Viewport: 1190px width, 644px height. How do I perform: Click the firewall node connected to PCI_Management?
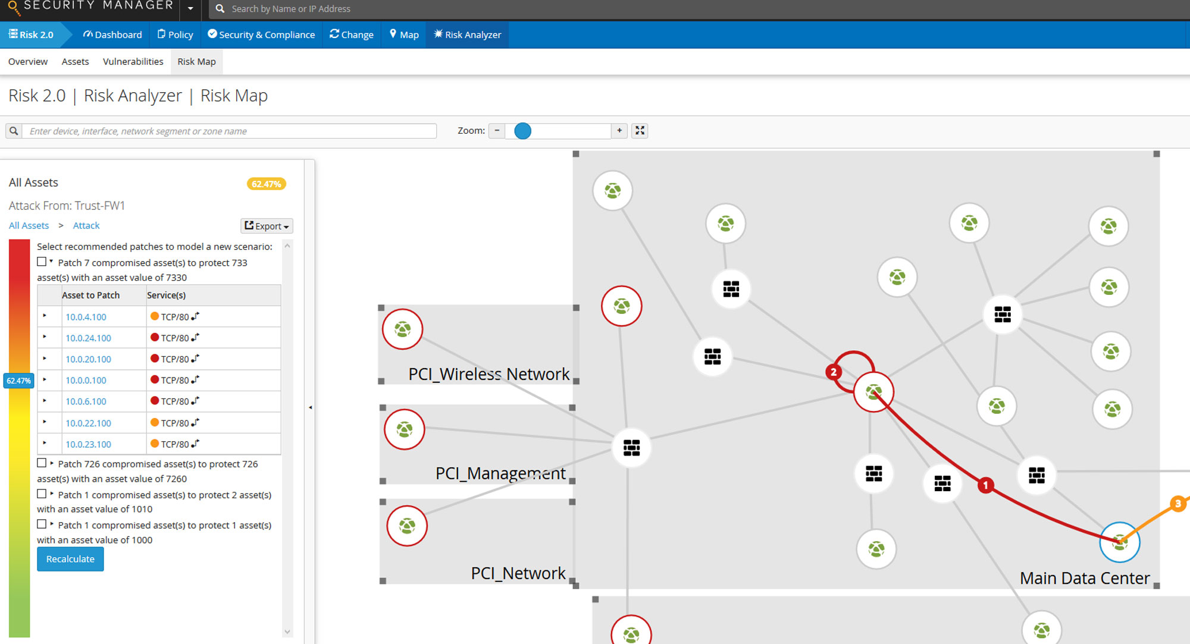click(x=631, y=448)
